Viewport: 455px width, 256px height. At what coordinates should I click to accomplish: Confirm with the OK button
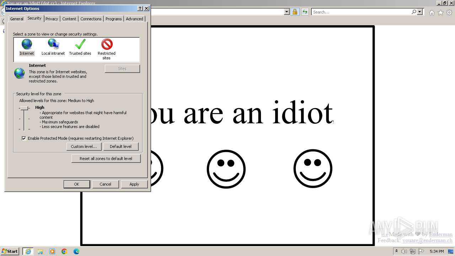[76, 184]
